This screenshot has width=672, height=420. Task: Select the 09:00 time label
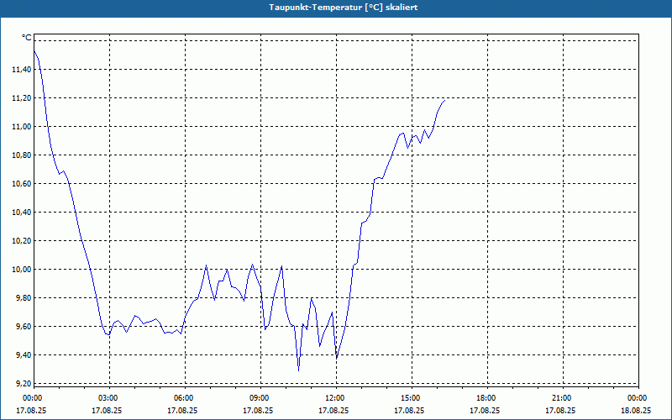pyautogui.click(x=260, y=398)
